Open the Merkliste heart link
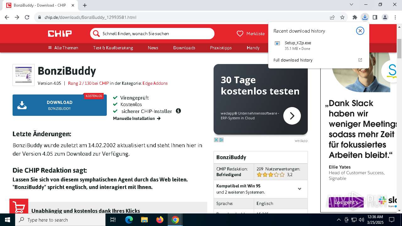The image size is (402, 226). (251, 34)
